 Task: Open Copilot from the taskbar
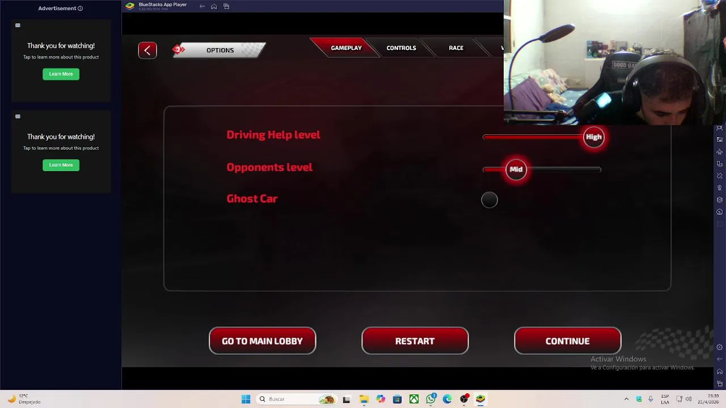[381, 399]
